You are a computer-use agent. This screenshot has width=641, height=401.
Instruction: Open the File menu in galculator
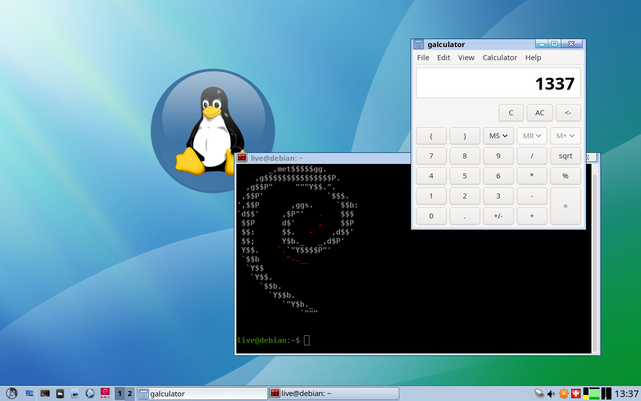pyautogui.click(x=423, y=58)
